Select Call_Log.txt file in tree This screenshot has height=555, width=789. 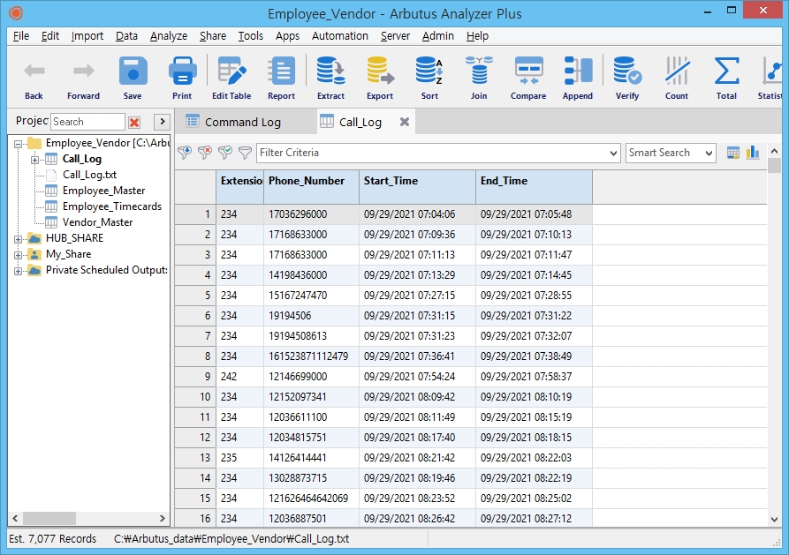pyautogui.click(x=89, y=175)
